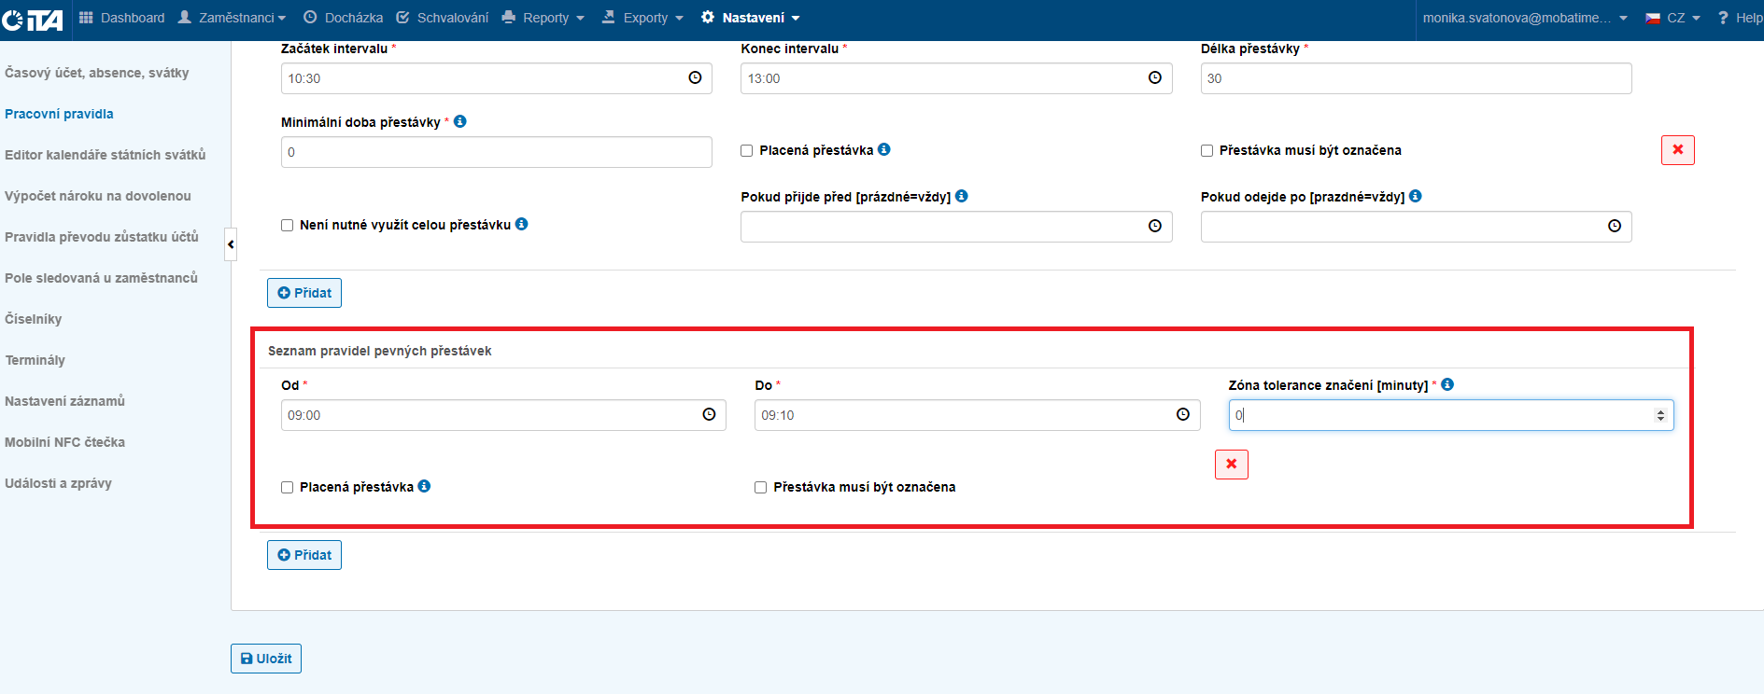This screenshot has width=1764, height=694.
Task: Expand the Zaměstnanci dropdown menu
Action: (x=233, y=18)
